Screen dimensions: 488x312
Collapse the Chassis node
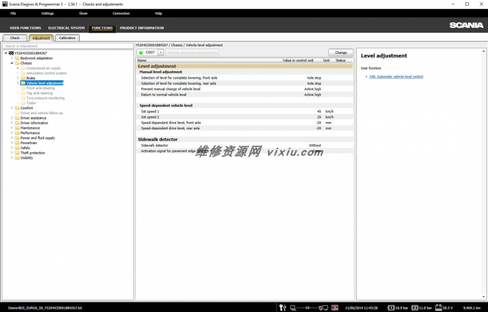(x=12, y=63)
